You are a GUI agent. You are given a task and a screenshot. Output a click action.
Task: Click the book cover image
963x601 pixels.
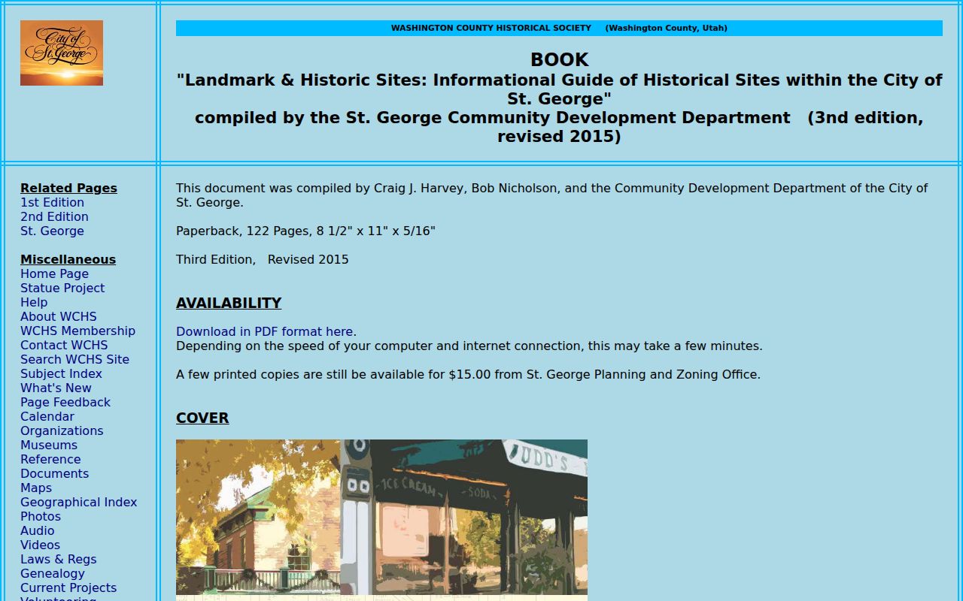pyautogui.click(x=381, y=520)
